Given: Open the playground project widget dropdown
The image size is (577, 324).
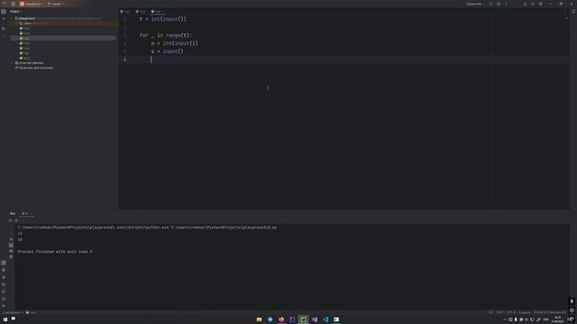Looking at the screenshot, I should [x=32, y=4].
